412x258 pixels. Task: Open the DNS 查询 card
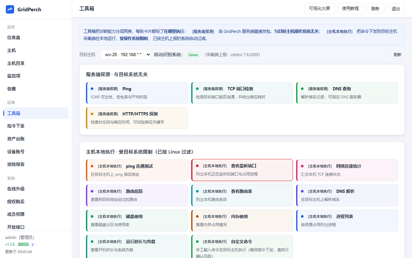347,93
